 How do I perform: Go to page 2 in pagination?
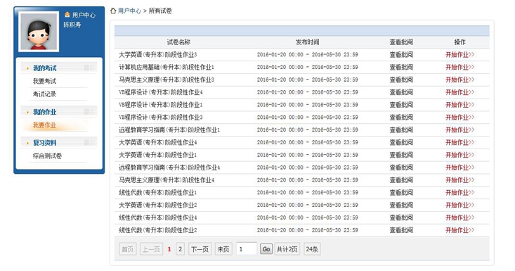tap(180, 249)
